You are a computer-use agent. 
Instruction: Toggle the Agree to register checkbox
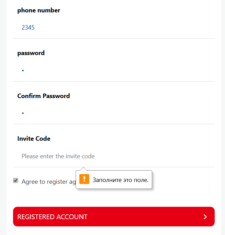pos(15,181)
